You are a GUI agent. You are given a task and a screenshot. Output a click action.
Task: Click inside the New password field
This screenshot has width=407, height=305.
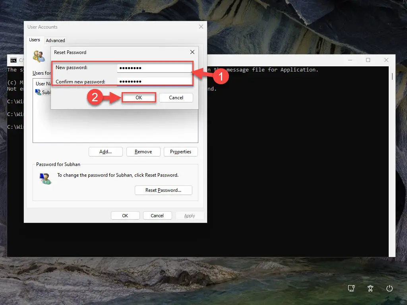click(155, 68)
